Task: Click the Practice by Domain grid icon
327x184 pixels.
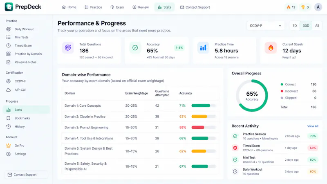Action: [8, 54]
